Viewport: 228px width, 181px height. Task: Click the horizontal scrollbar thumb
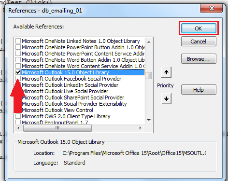click(57, 128)
